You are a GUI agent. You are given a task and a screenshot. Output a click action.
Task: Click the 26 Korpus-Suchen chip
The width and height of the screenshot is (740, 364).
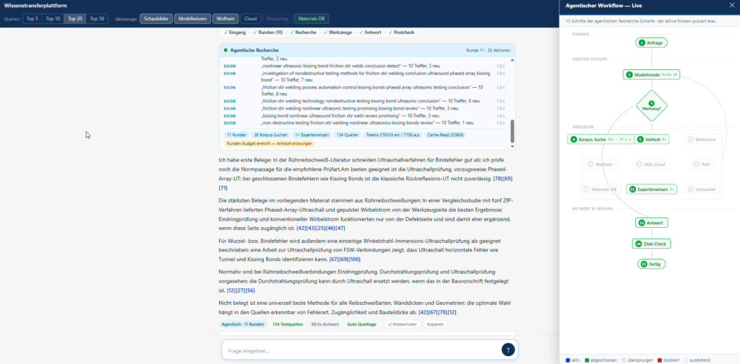click(x=270, y=135)
